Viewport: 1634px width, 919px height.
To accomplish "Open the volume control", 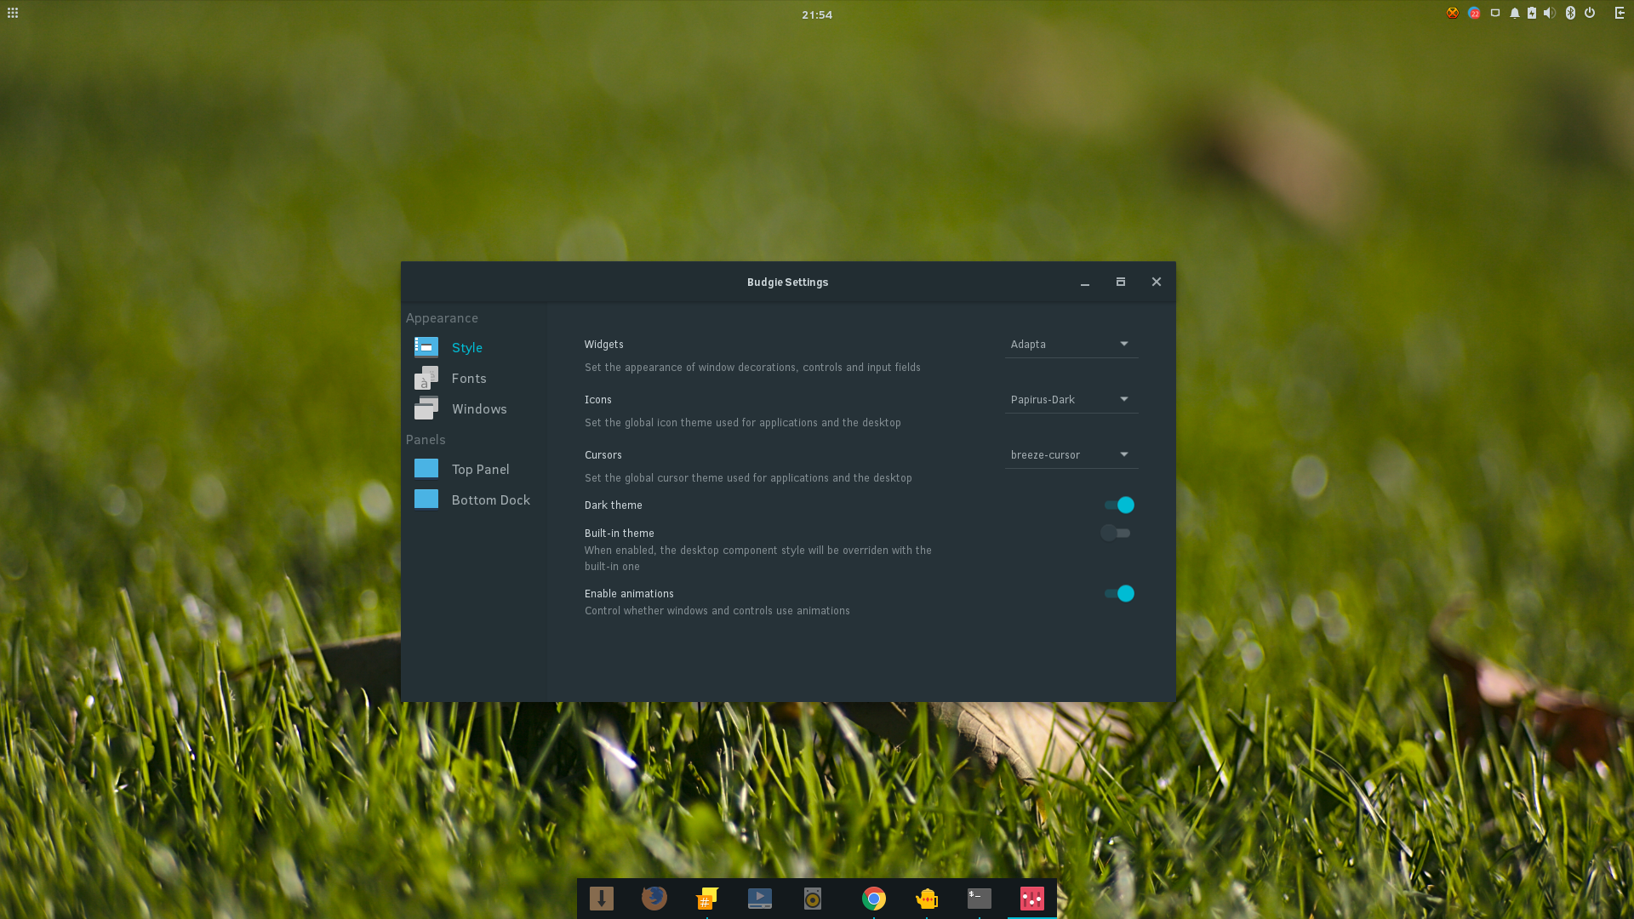I will (x=1550, y=13).
